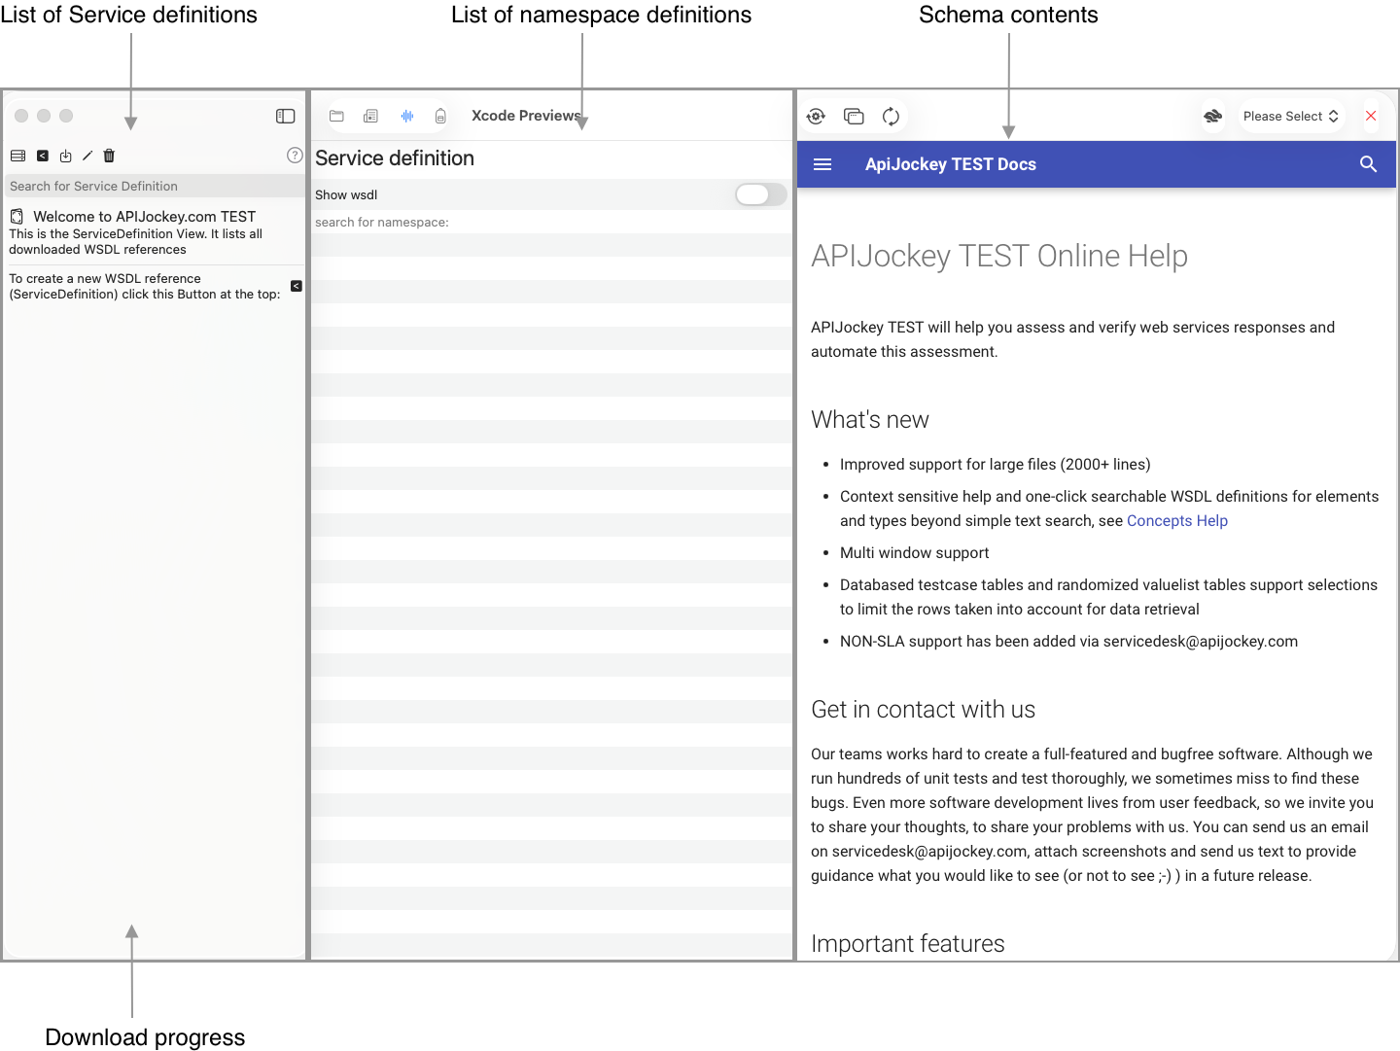Open the settings sync icon in docs toolbar
Image resolution: width=1400 pixels, height=1051 pixels.
coord(816,116)
